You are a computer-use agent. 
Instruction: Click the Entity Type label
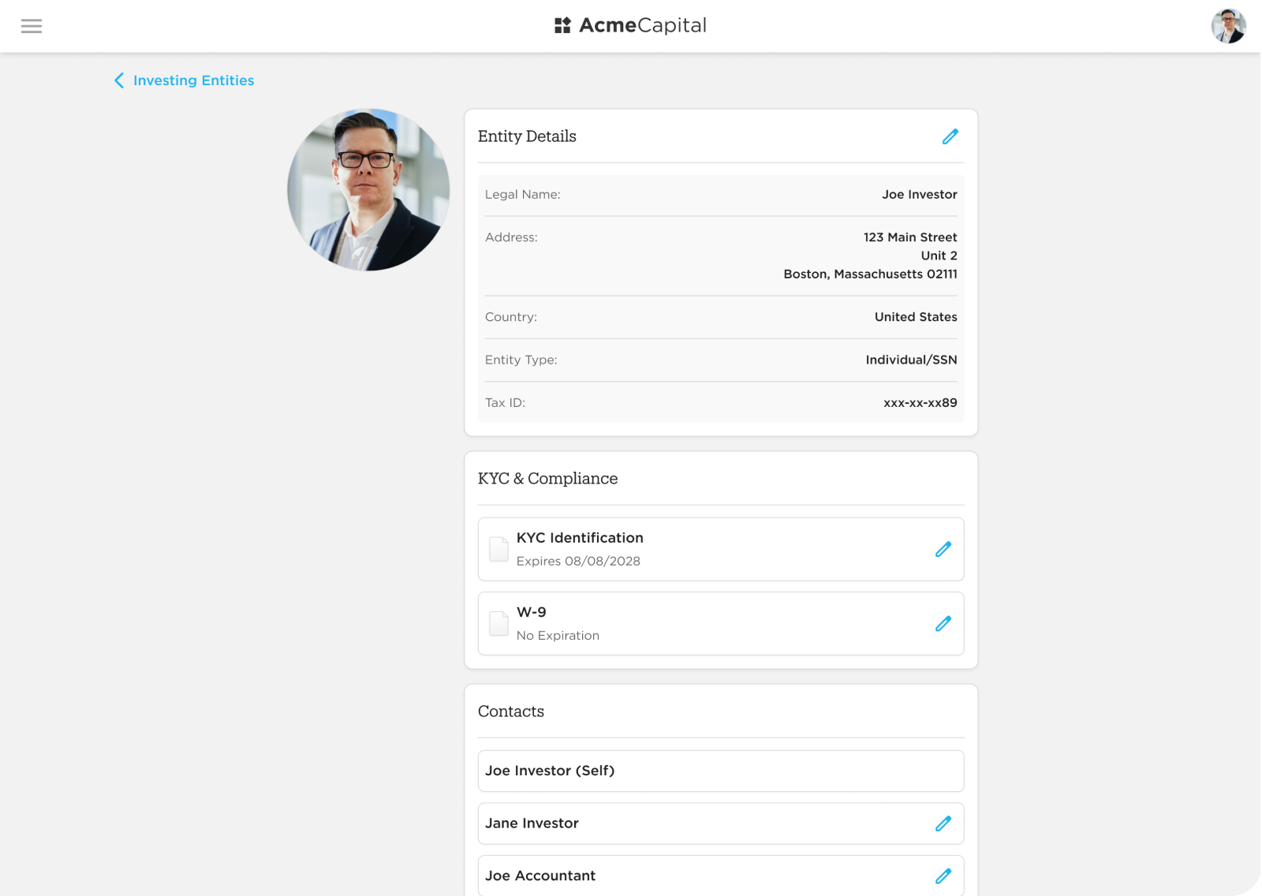tap(521, 360)
